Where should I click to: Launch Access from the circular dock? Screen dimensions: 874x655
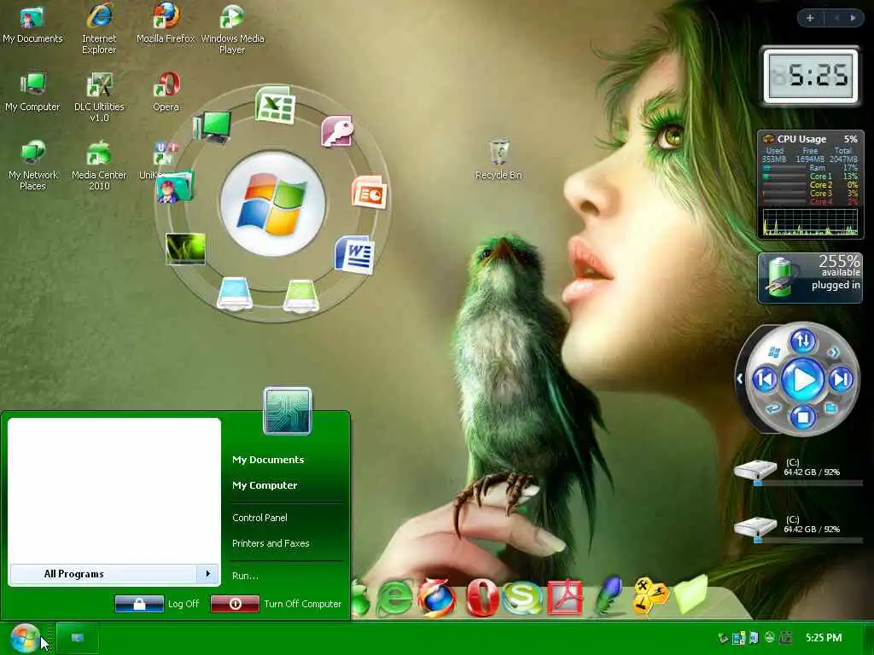point(337,131)
